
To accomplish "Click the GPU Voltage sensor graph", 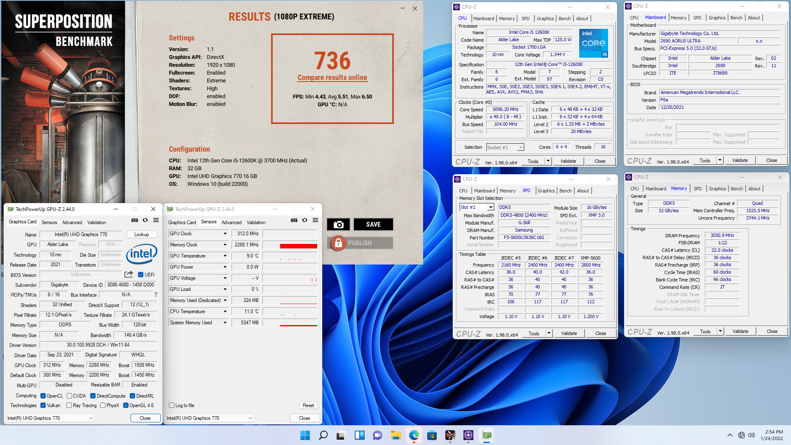I will (290, 278).
